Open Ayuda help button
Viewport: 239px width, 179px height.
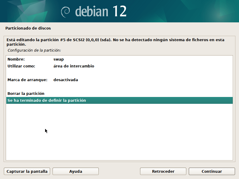[x=76, y=171]
